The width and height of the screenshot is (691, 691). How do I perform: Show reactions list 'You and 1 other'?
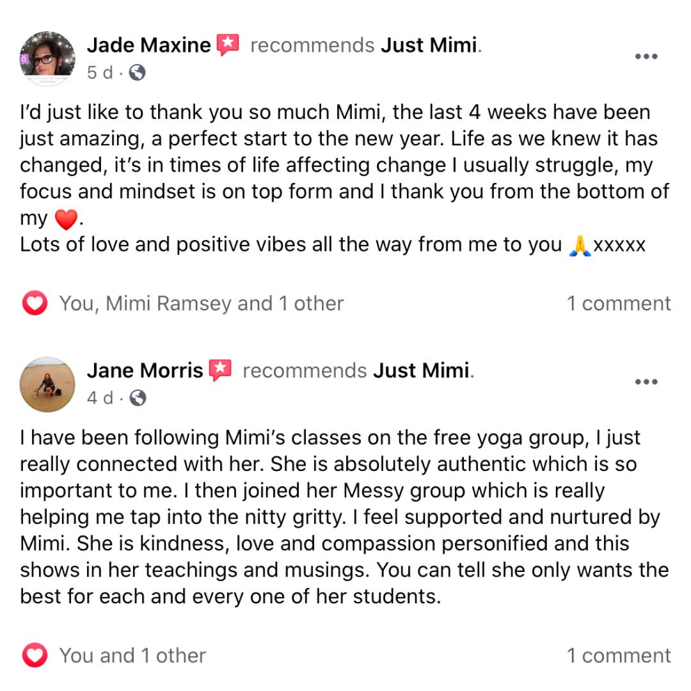click(x=132, y=655)
